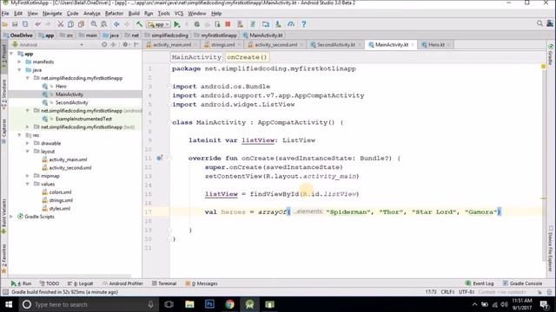Image resolution: width=556 pixels, height=312 pixels.
Task: Switch to the strings.xml editor tab
Action: [x=222, y=44]
